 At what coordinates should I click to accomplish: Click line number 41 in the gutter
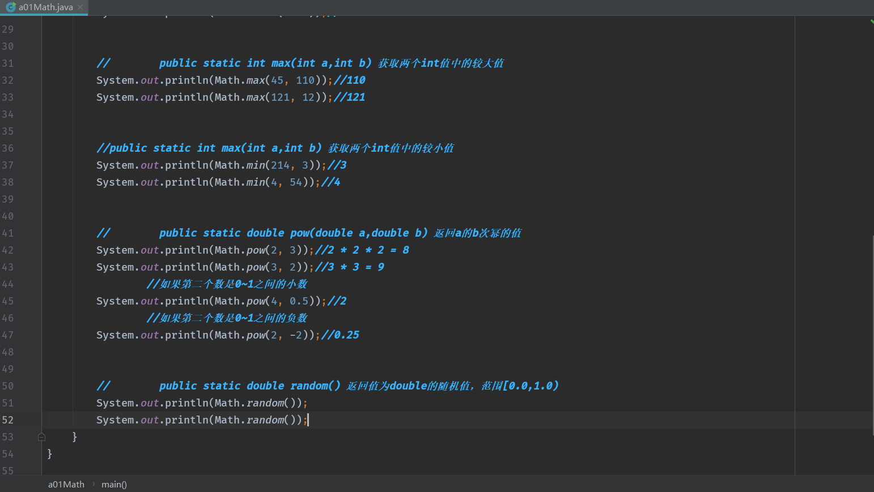click(x=8, y=233)
